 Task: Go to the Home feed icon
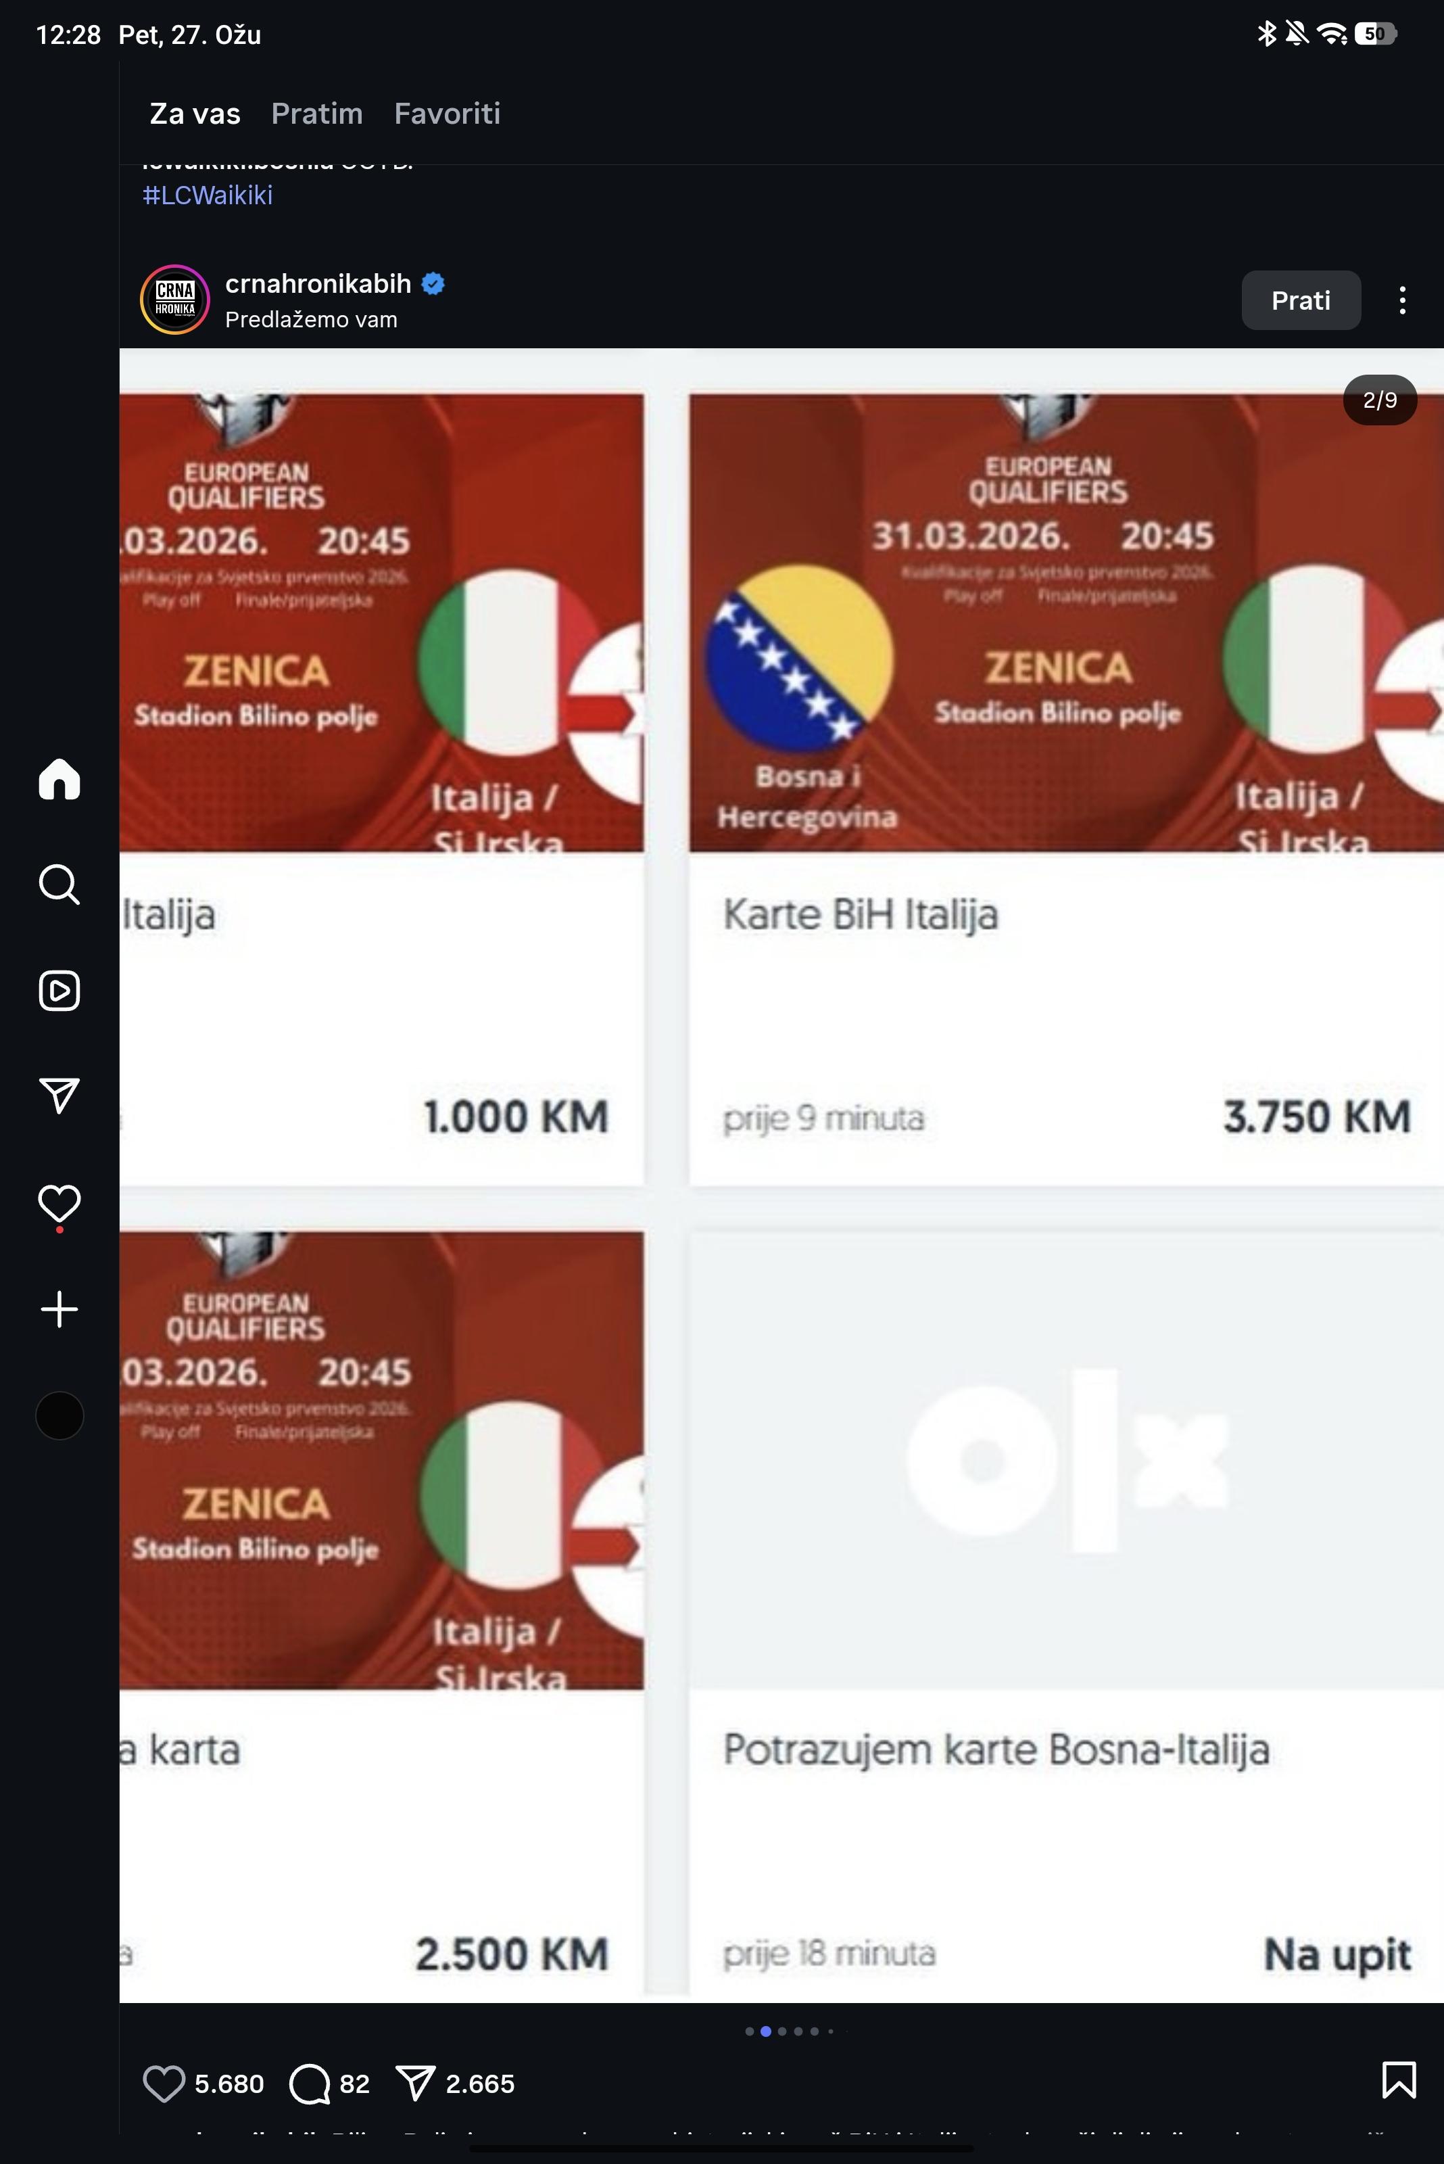click(x=60, y=779)
